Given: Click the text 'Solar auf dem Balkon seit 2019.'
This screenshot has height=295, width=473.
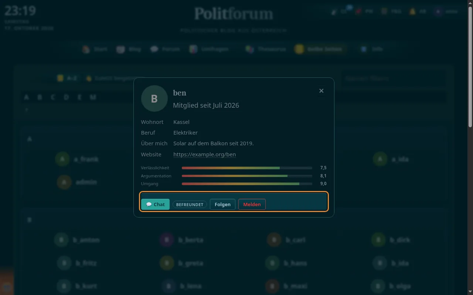Looking at the screenshot, I should (x=214, y=143).
